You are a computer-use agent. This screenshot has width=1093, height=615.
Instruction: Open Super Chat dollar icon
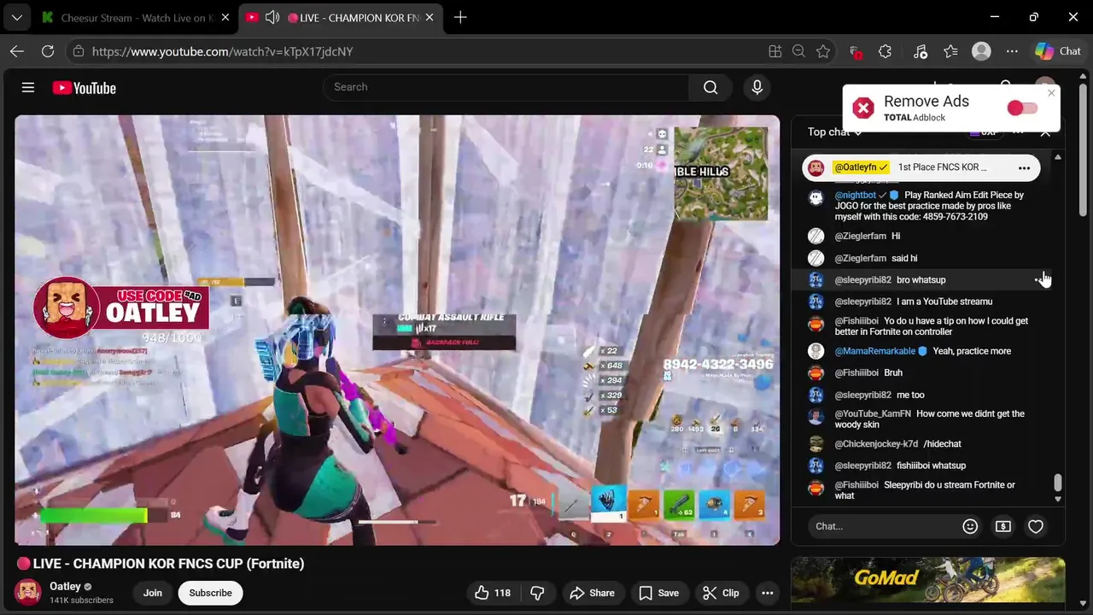(x=1003, y=526)
